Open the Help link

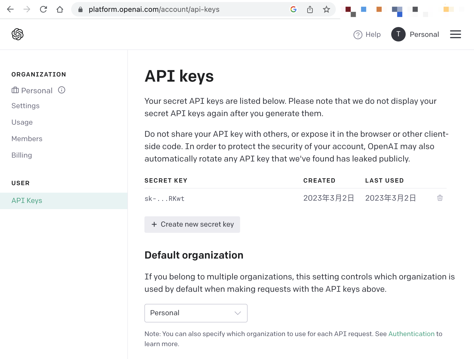pos(367,35)
